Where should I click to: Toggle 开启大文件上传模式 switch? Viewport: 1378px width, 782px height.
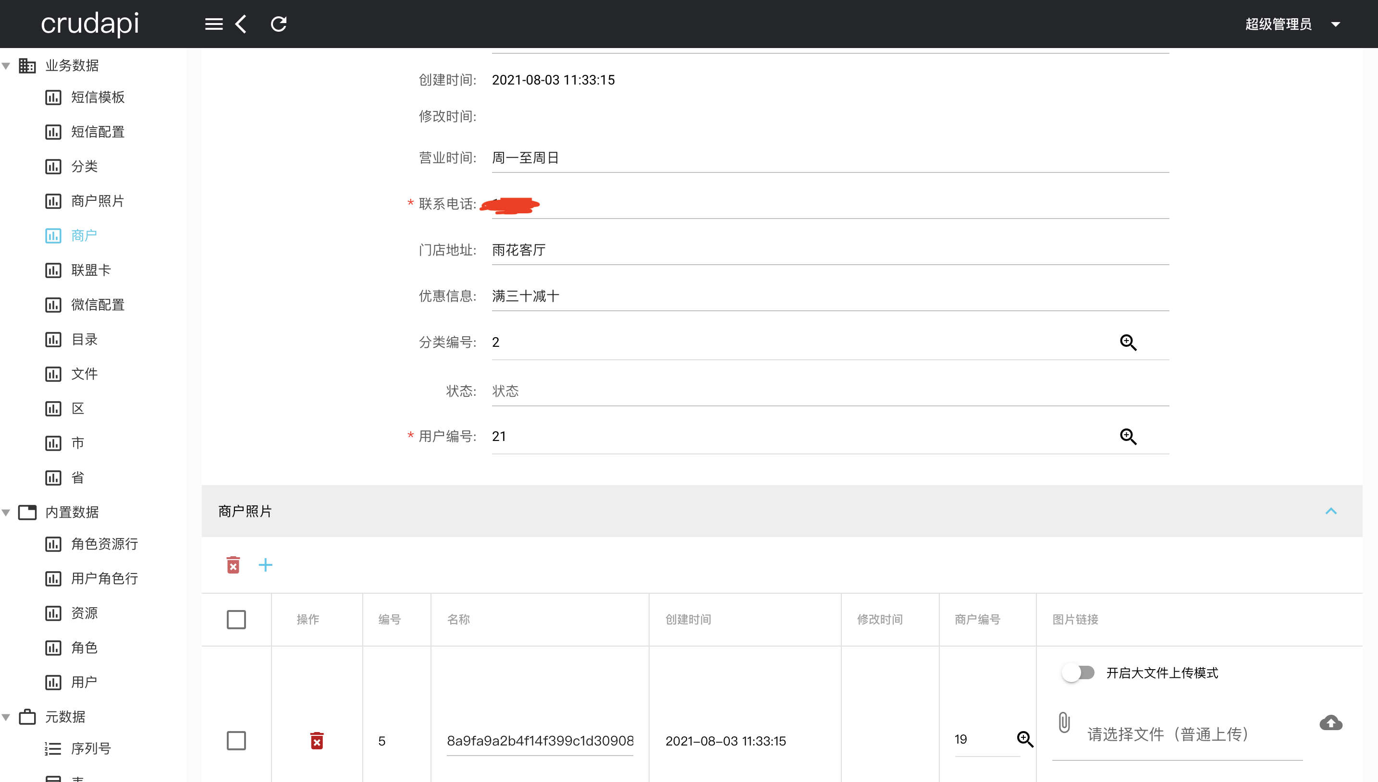tap(1078, 673)
